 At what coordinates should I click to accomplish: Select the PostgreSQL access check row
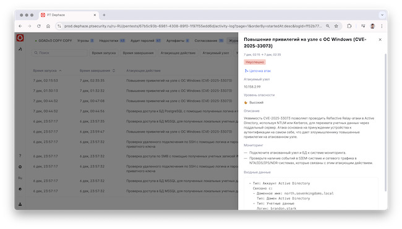point(132,111)
